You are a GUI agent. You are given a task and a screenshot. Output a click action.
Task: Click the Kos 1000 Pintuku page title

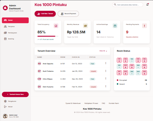tap(50, 5)
